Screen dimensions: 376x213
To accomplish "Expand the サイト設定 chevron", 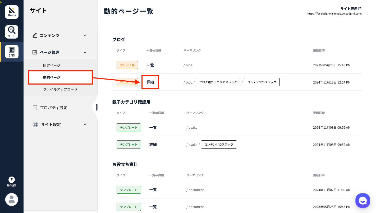I will [85, 124].
